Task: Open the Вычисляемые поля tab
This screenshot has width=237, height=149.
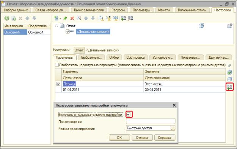Action: (89, 10)
